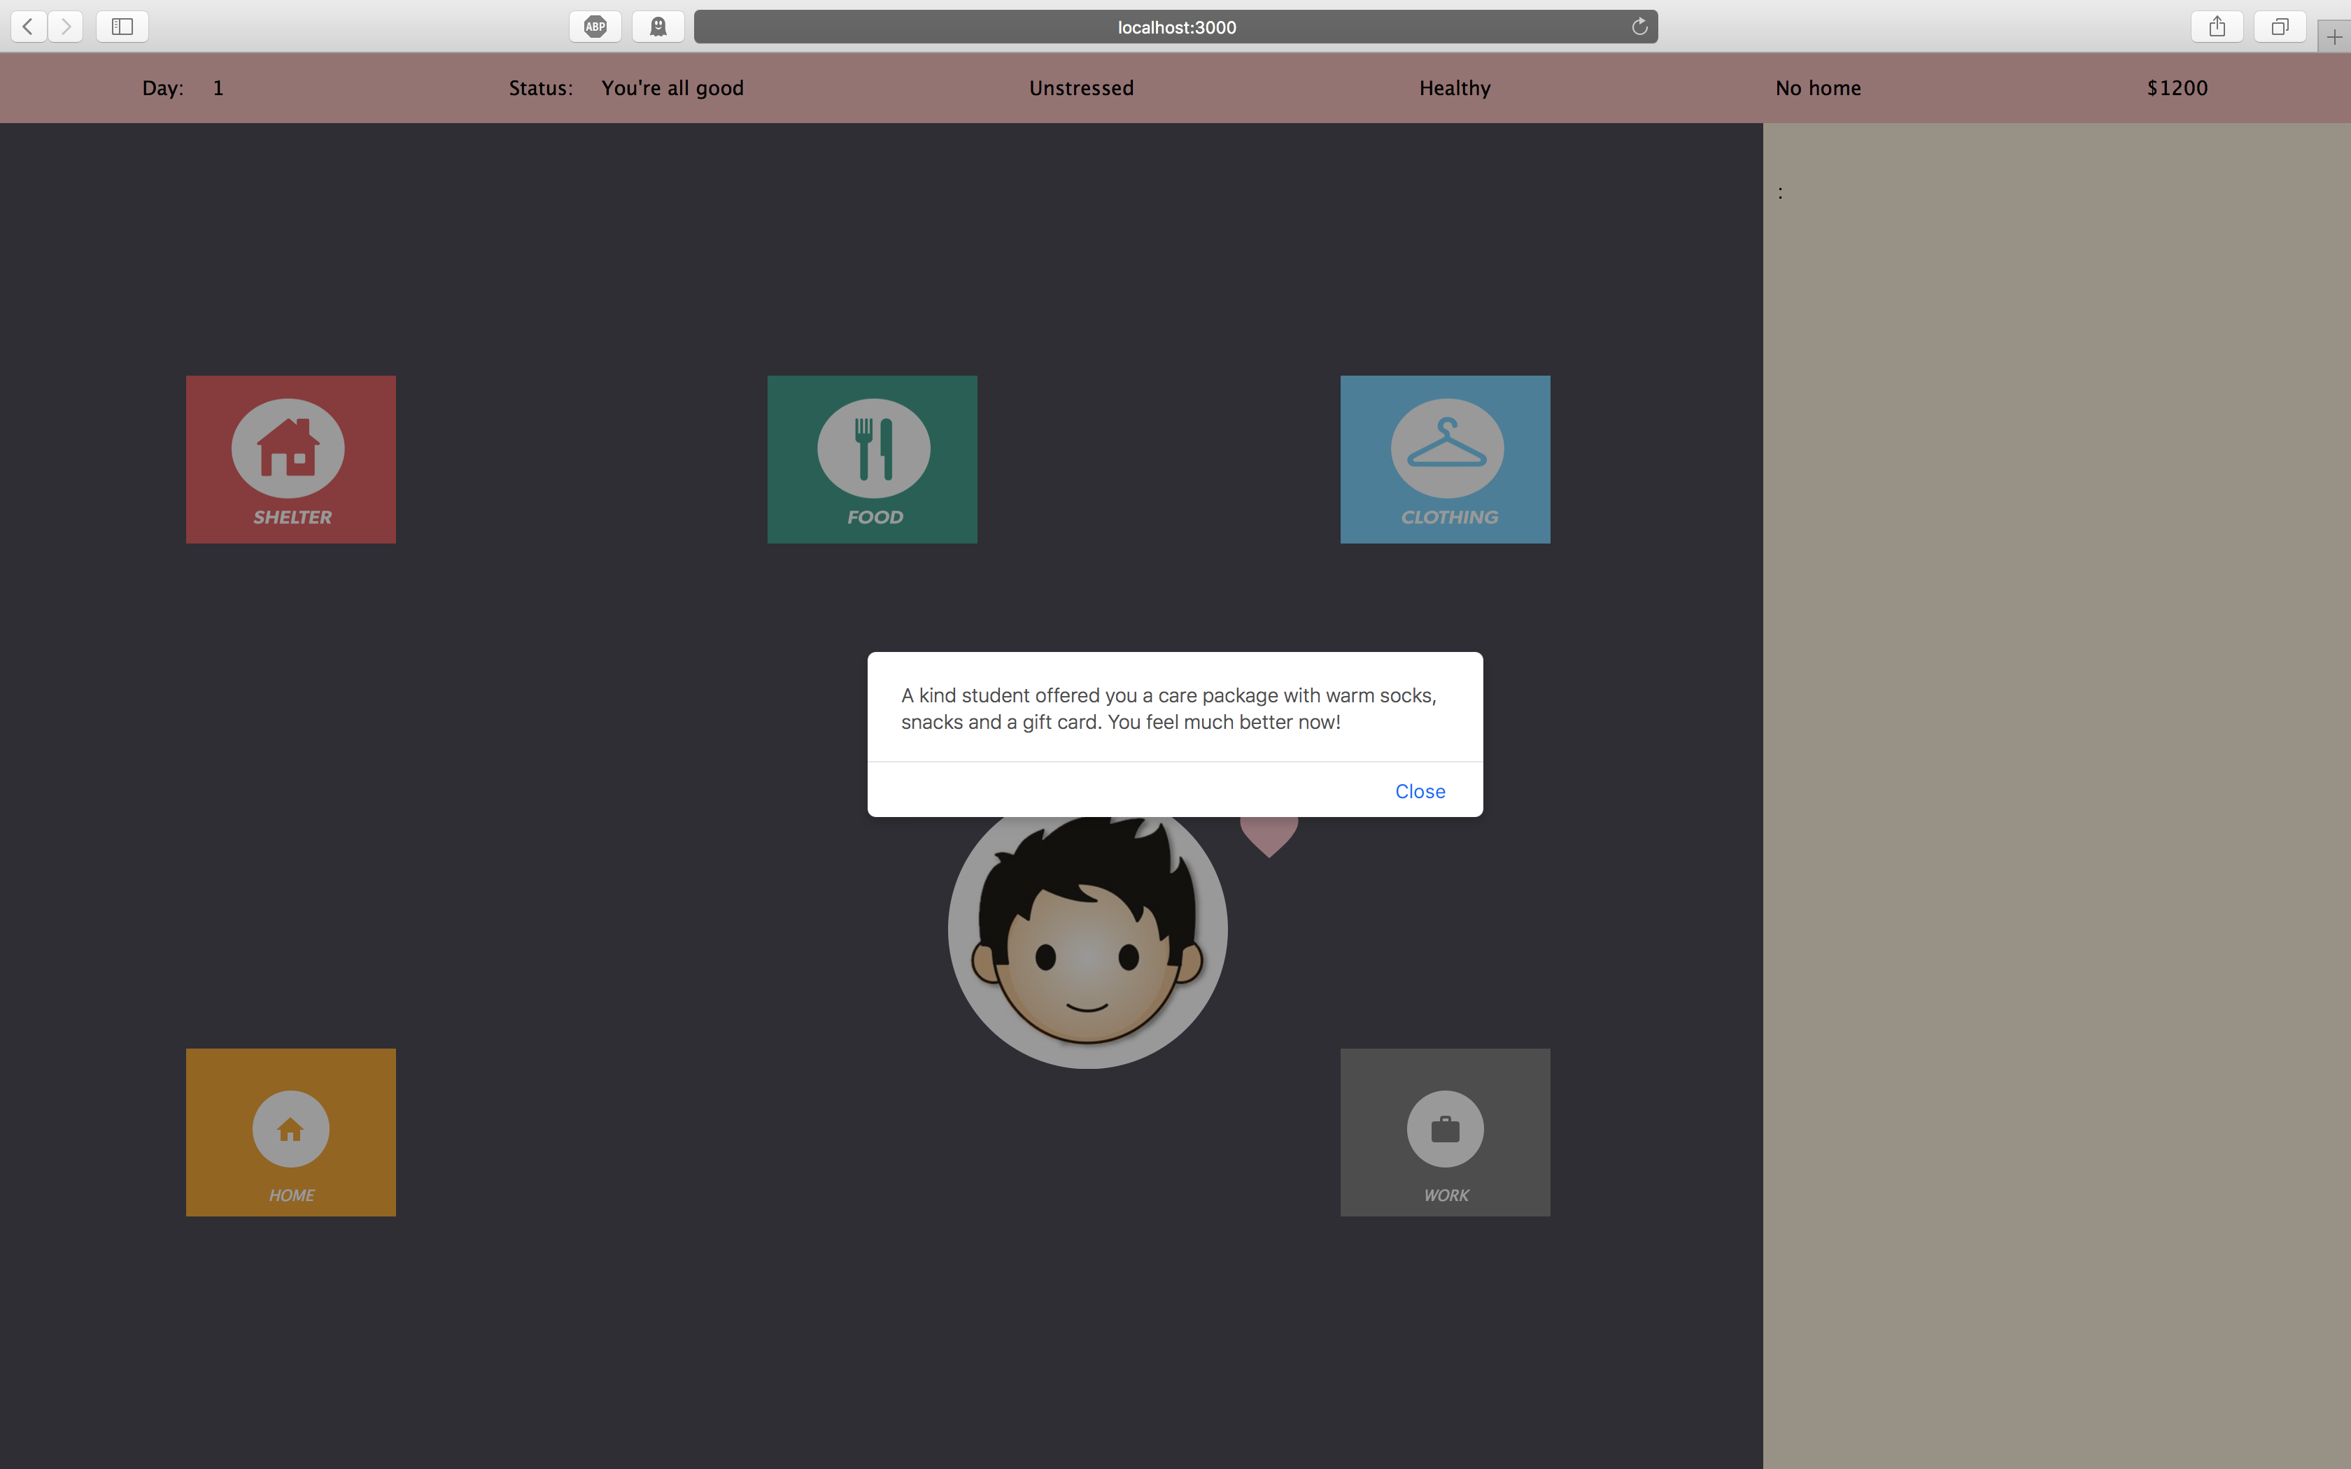Open the Safari share button

[2216, 27]
